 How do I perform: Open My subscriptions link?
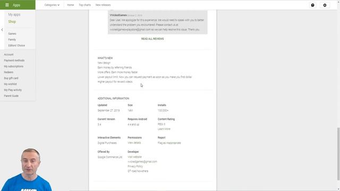pos(13,66)
